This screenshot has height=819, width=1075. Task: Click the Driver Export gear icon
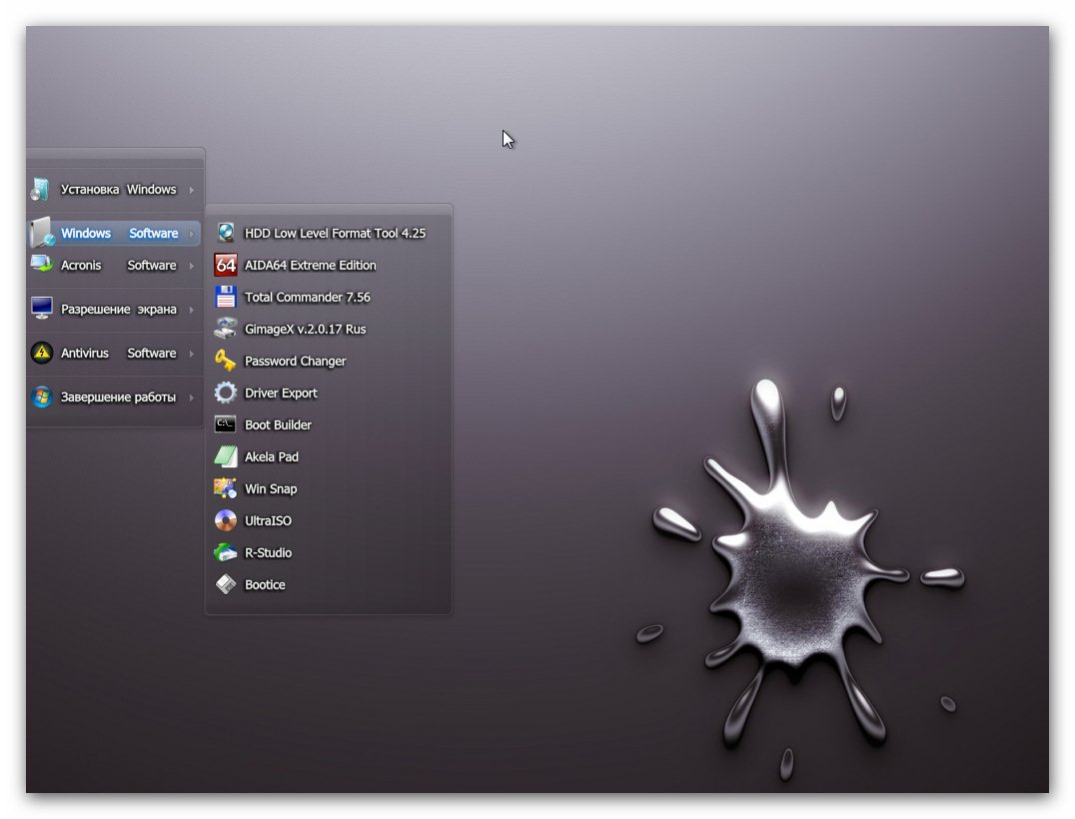[226, 393]
